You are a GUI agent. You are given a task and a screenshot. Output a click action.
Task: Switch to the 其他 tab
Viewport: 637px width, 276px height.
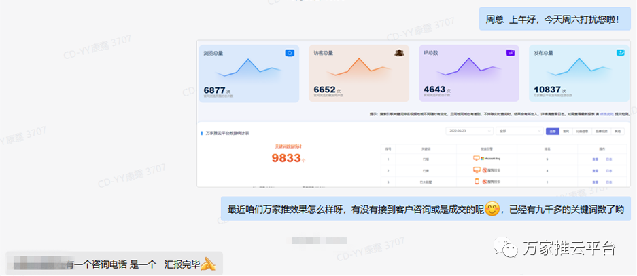(x=617, y=131)
